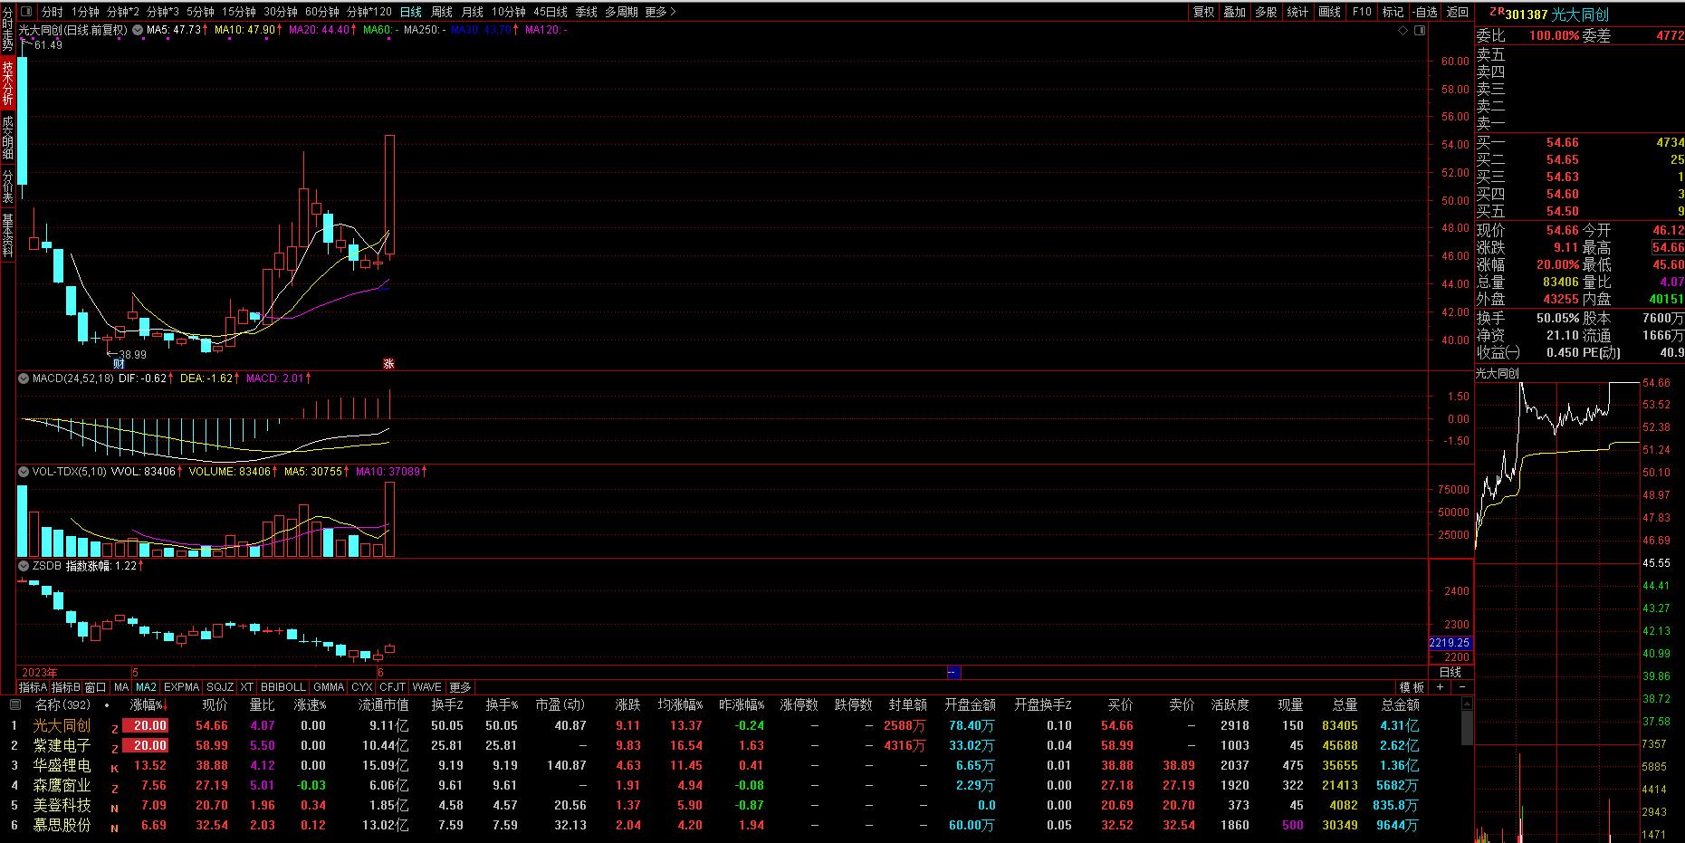Open the 分价表 sidebar tab
Viewport: 1685px width, 843px height.
(7, 187)
